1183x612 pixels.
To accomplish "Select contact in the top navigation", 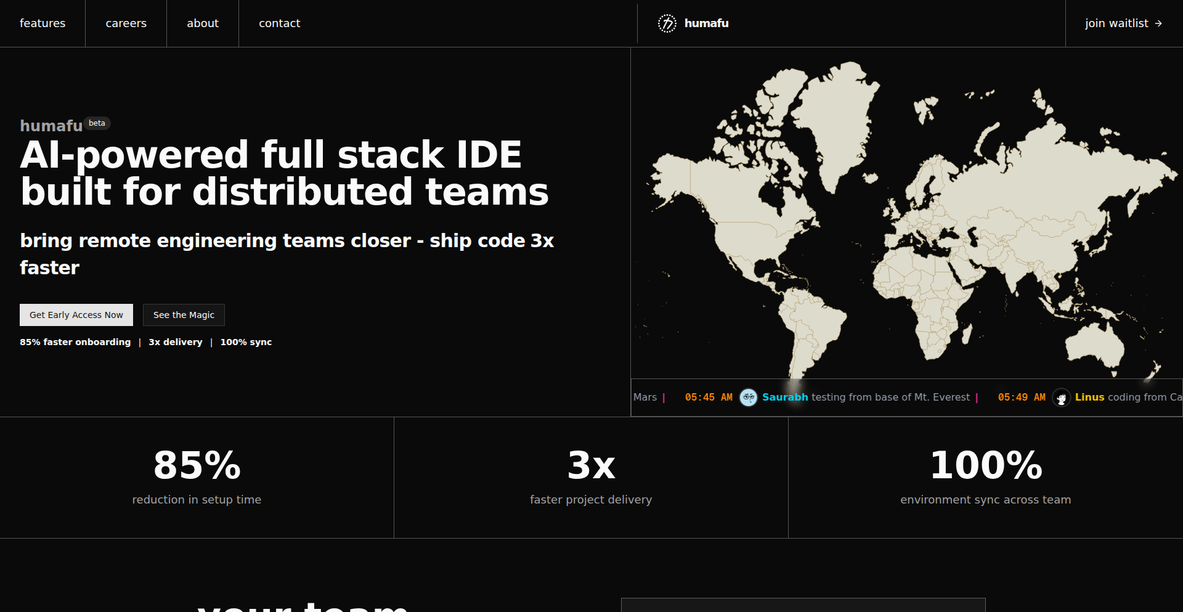I will click(x=279, y=23).
